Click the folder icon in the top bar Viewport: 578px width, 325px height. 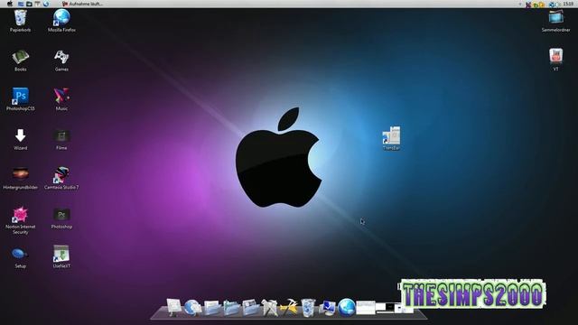29,4
